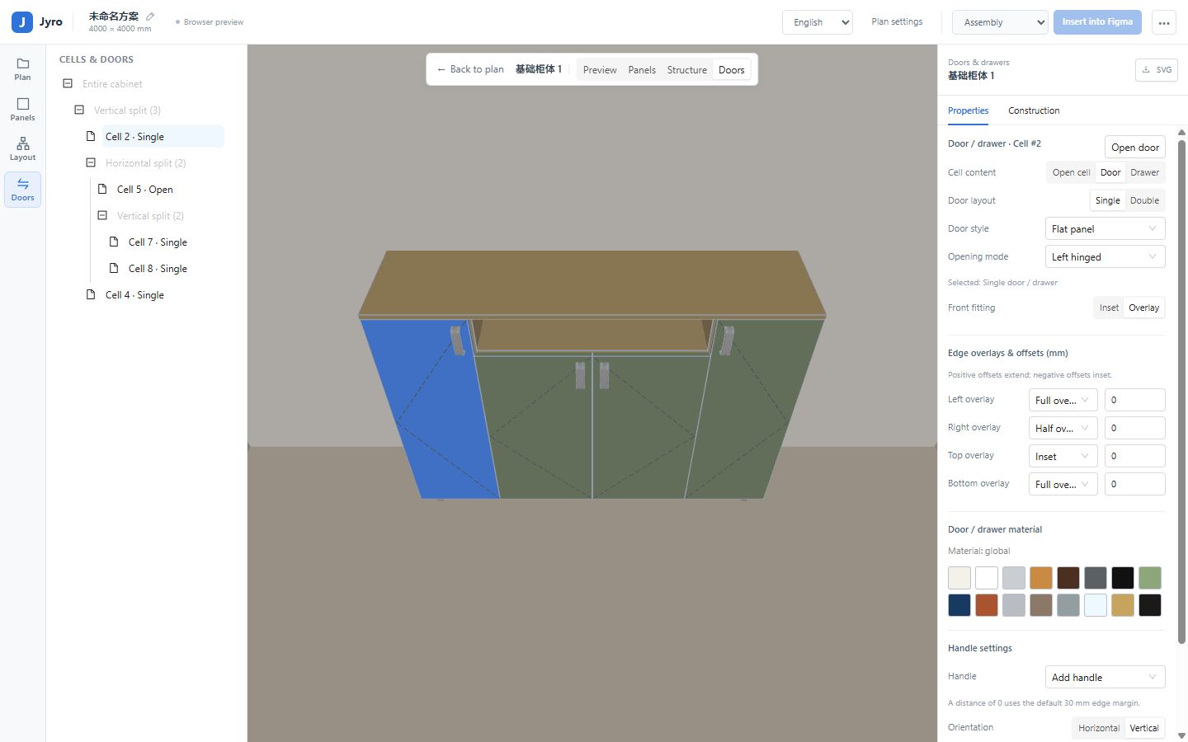Screen dimensions: 1188x742
Task: Open the Plan sidebar icon
Action: (22, 69)
